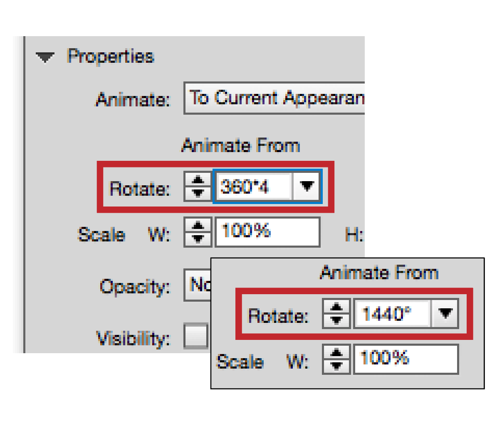Click the Animate From heading in inset panel

tap(379, 273)
